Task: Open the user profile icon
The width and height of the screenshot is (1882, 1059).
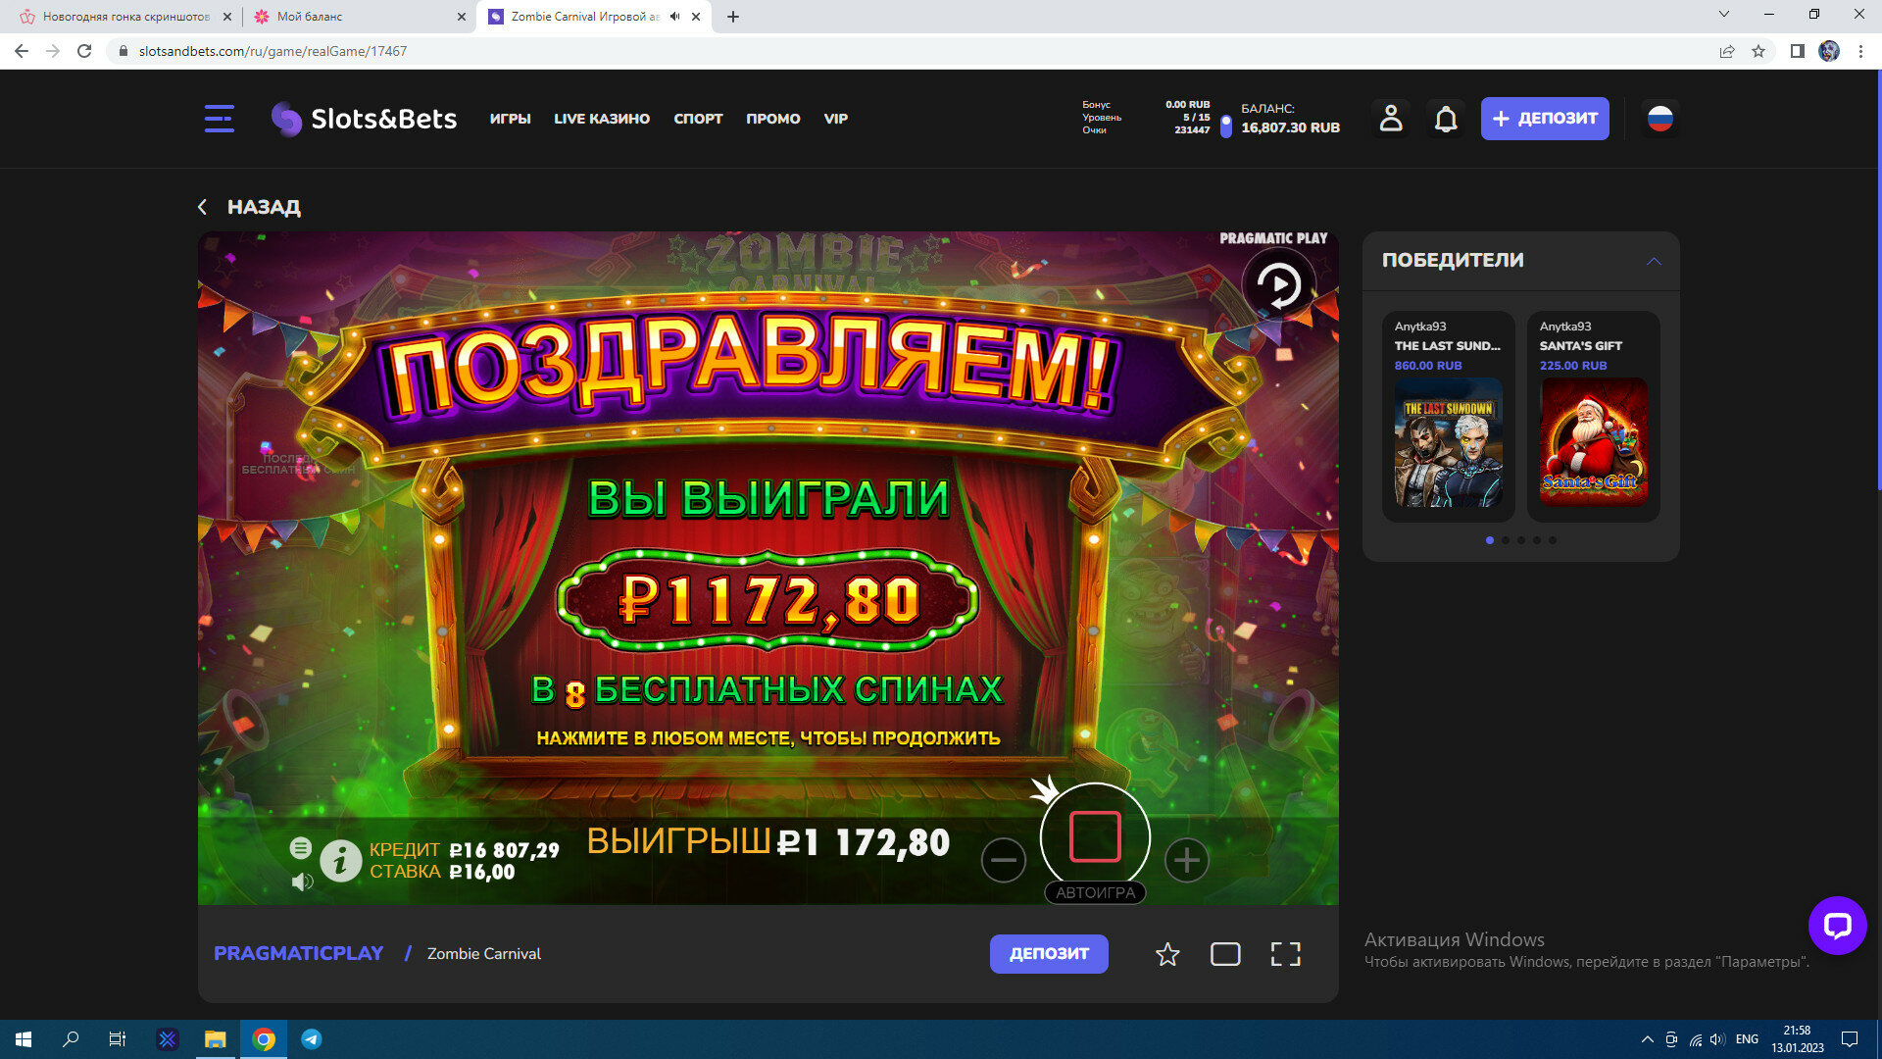Action: [x=1390, y=119]
